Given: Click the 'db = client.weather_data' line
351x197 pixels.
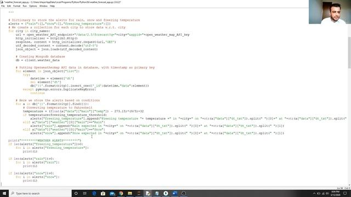Looking at the screenshot, I should tap(38, 60).
